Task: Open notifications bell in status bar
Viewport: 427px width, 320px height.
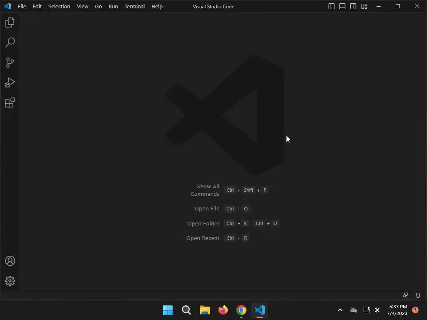Action: 418,295
